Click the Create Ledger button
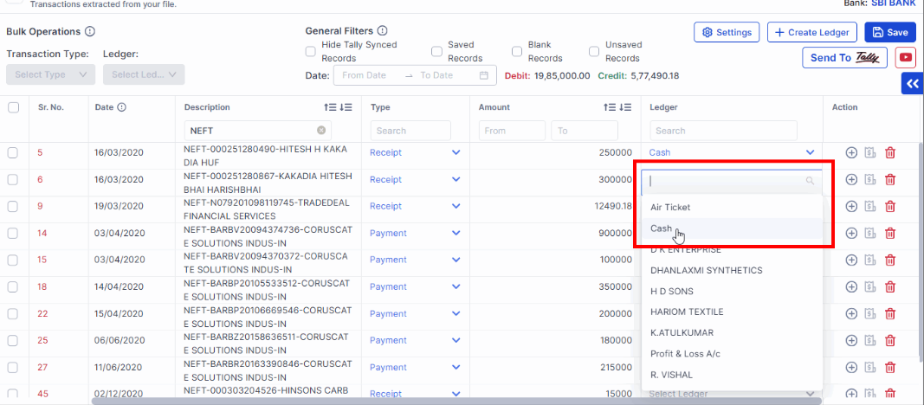 click(812, 32)
